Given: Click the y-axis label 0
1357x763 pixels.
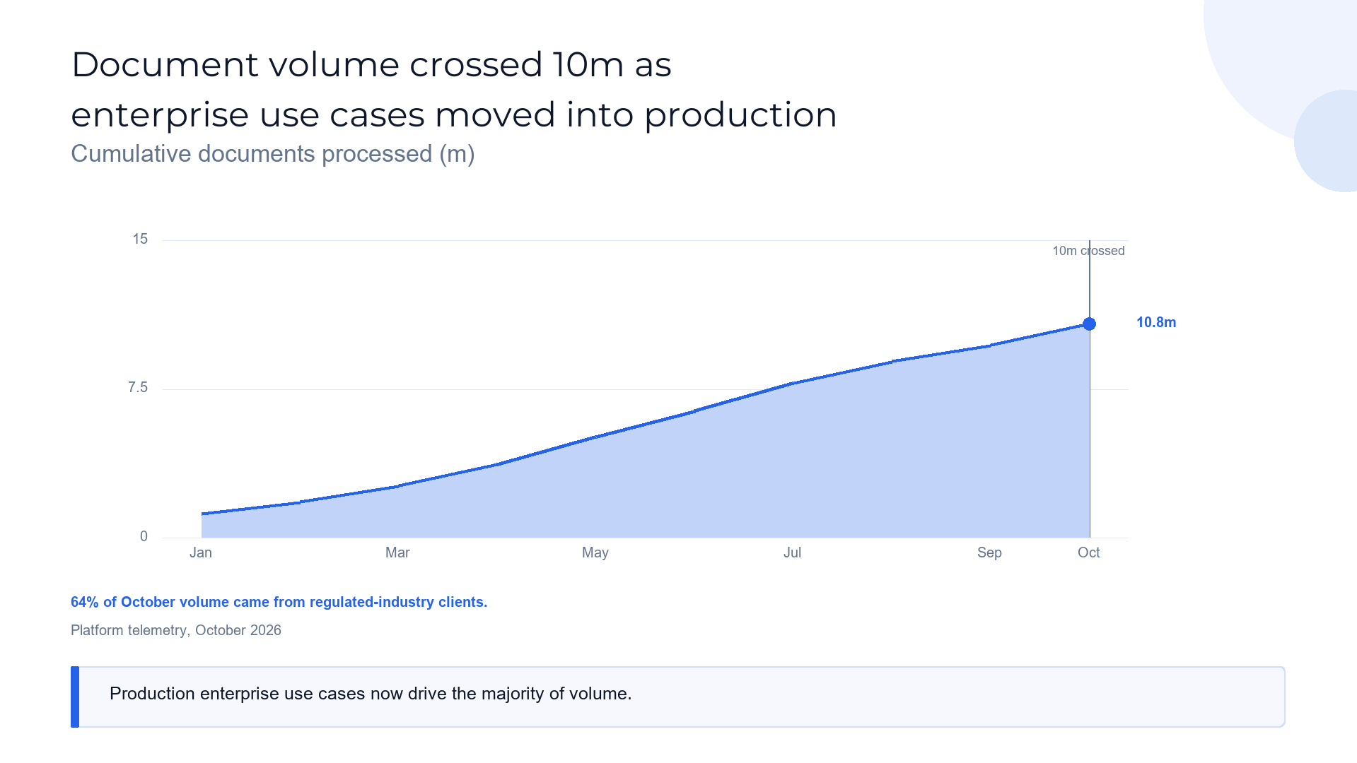Looking at the screenshot, I should (144, 537).
